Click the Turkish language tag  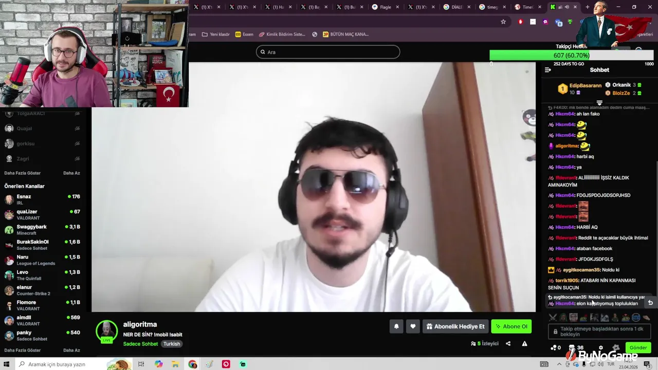pyautogui.click(x=172, y=344)
